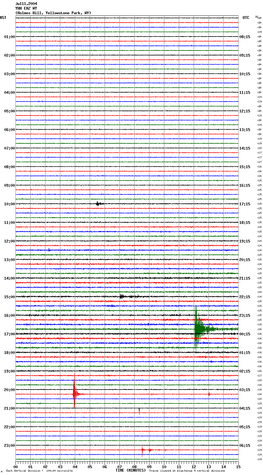Screen dimensions: 263x475
Task: Select the 04:00 MST time label
Action: (9, 93)
